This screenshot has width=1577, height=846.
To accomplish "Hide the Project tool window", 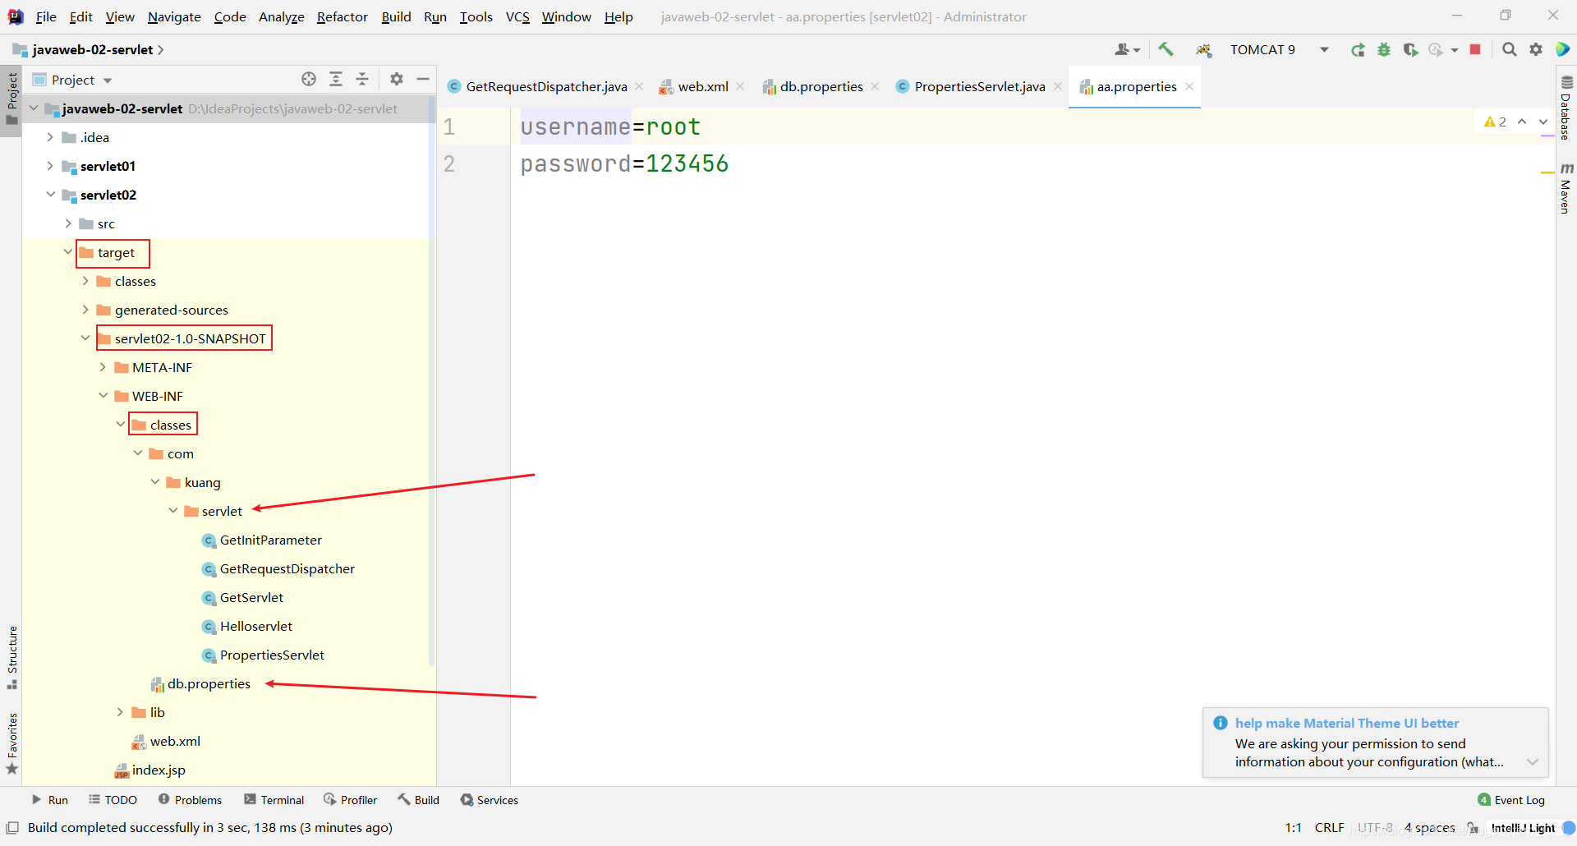I will click(x=423, y=79).
